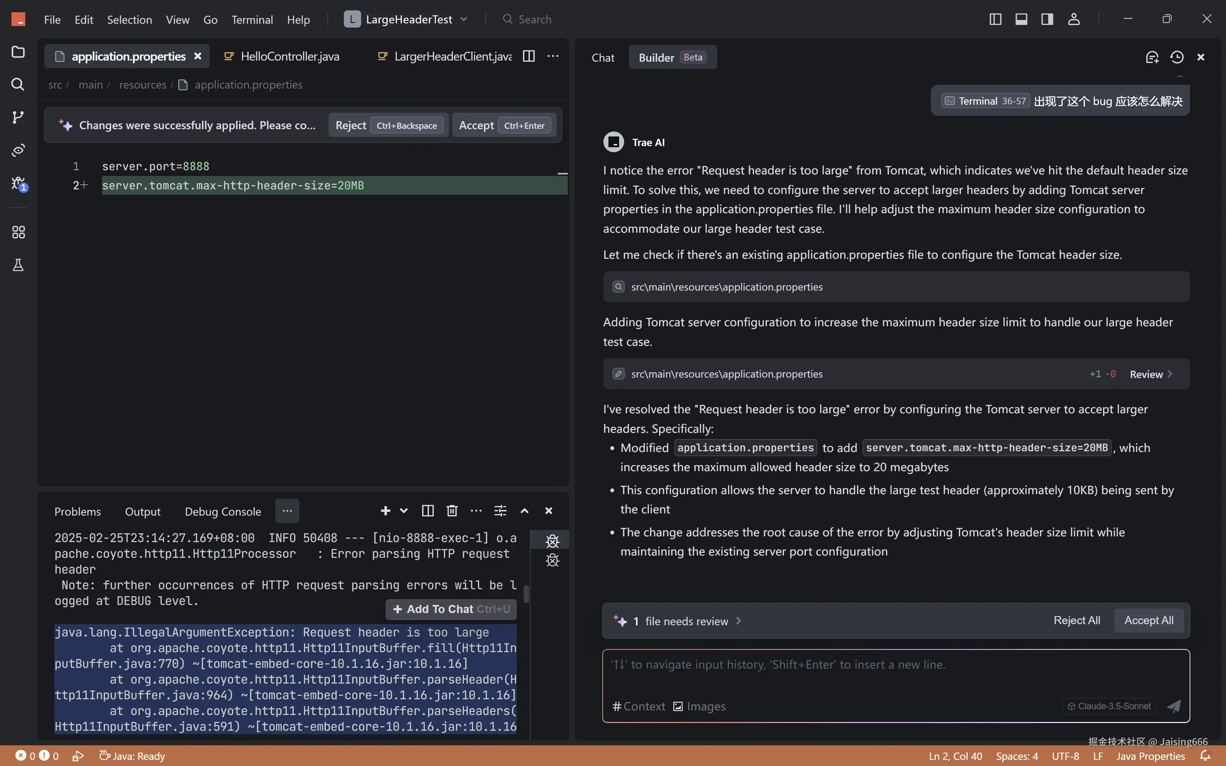Split the editor with the split icon
The image size is (1226, 766).
coord(528,56)
